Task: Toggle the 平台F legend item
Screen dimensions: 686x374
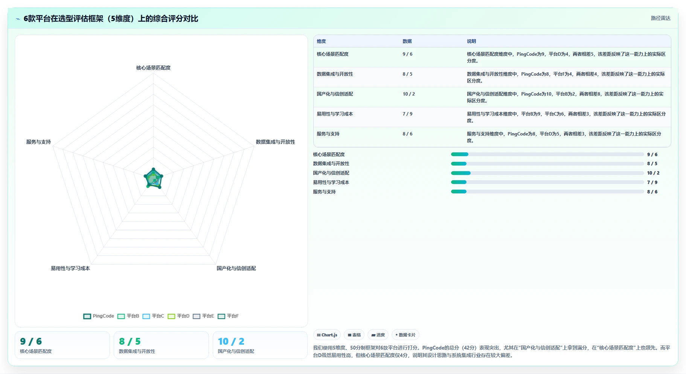Action: pos(228,316)
